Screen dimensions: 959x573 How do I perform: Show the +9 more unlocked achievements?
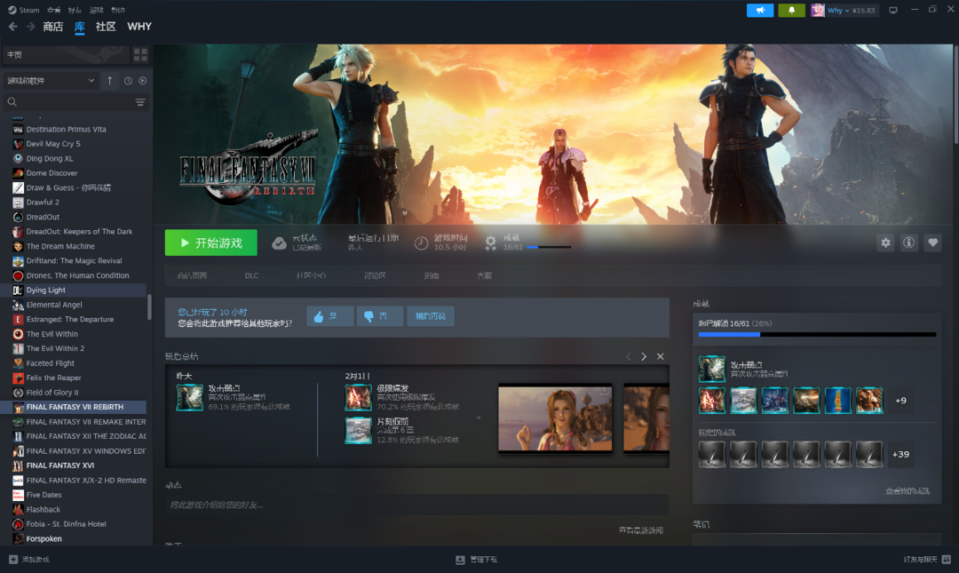tap(901, 401)
